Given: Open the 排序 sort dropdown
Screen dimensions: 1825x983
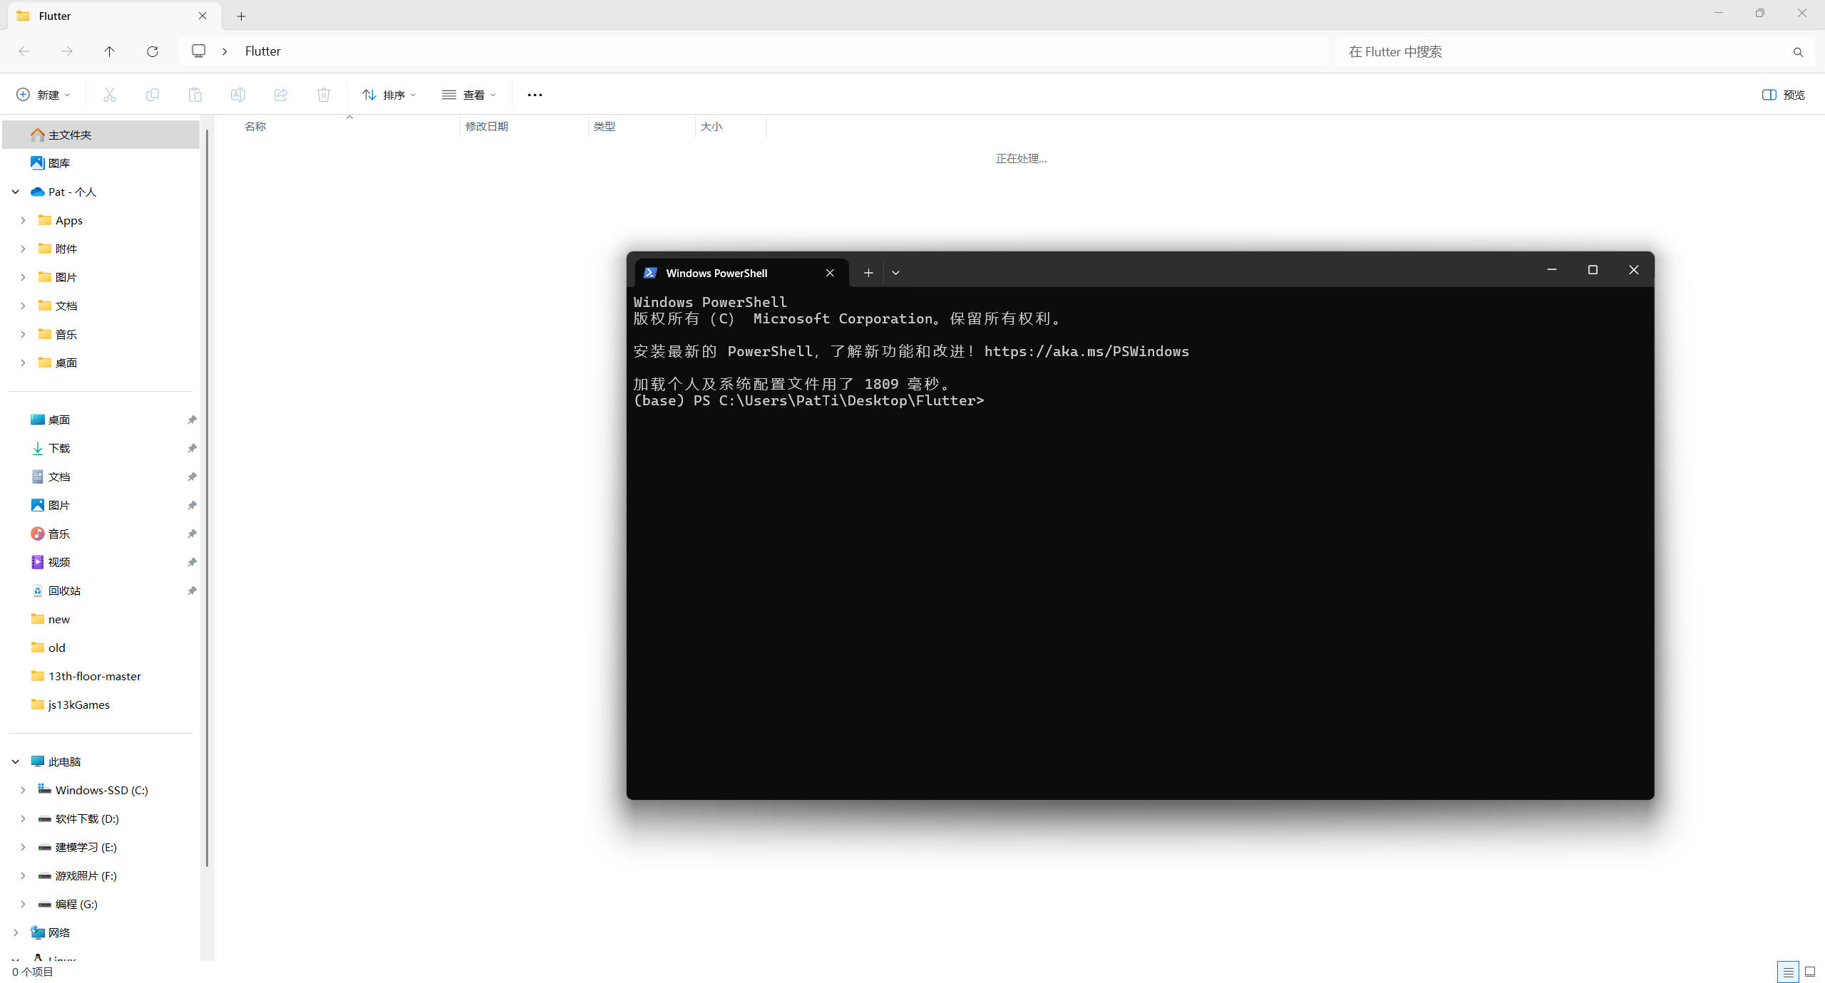Looking at the screenshot, I should (389, 95).
